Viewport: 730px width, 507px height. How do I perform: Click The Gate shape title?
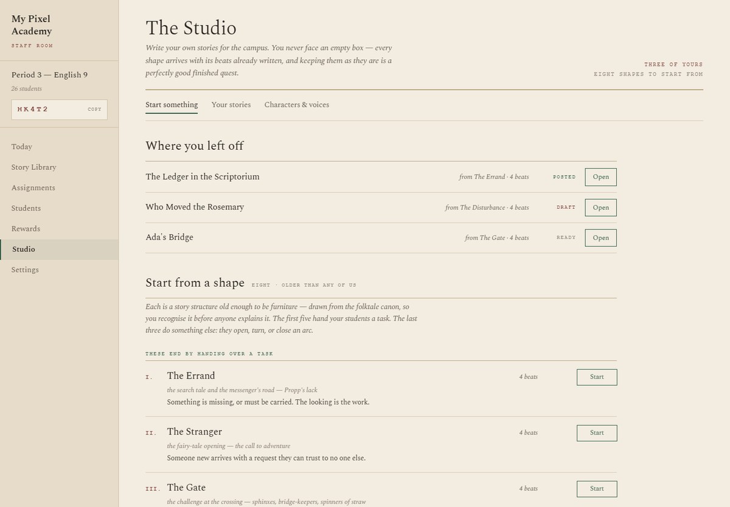click(186, 488)
